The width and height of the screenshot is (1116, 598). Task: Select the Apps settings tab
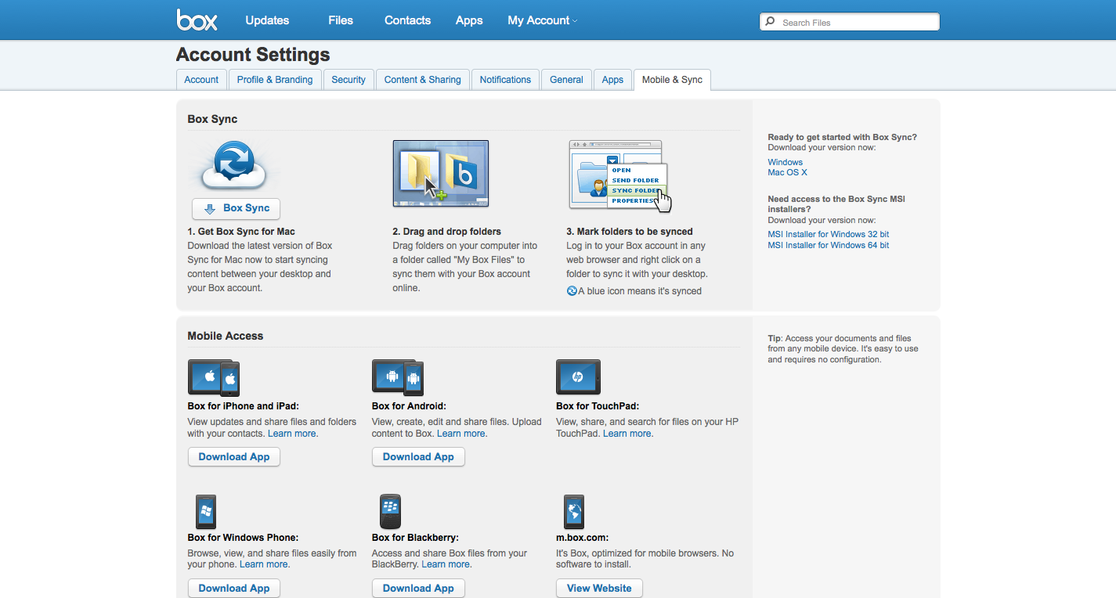pyautogui.click(x=612, y=80)
